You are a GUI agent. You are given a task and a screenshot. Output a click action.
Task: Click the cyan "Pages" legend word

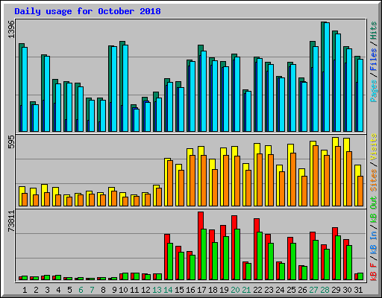click(x=374, y=91)
